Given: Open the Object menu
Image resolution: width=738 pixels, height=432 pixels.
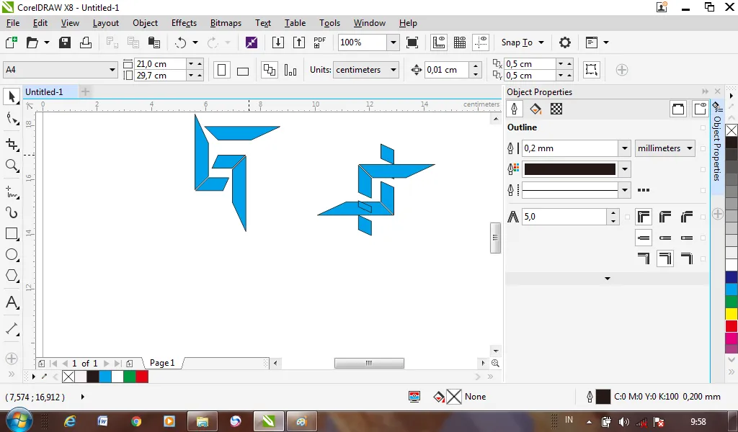Looking at the screenshot, I should click(x=146, y=23).
